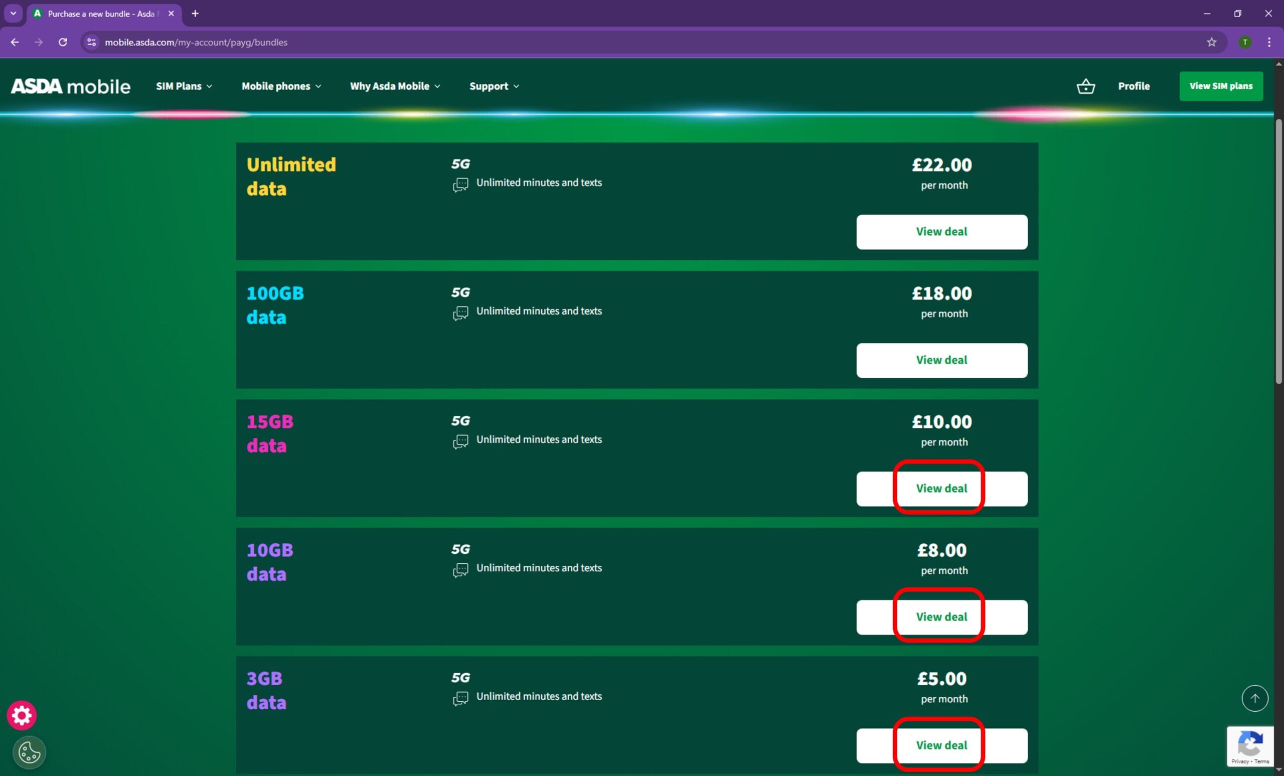Screen dimensions: 1284x776
Task: Click the £18.00 price
Action: [x=941, y=293]
